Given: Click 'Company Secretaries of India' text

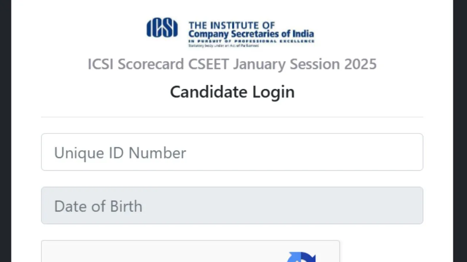Looking at the screenshot, I should coord(251,34).
